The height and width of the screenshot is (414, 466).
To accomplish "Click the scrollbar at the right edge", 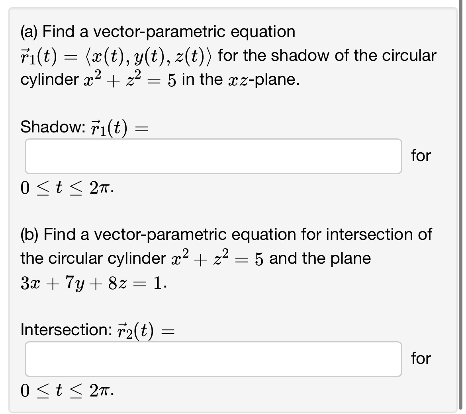I will 463,207.
